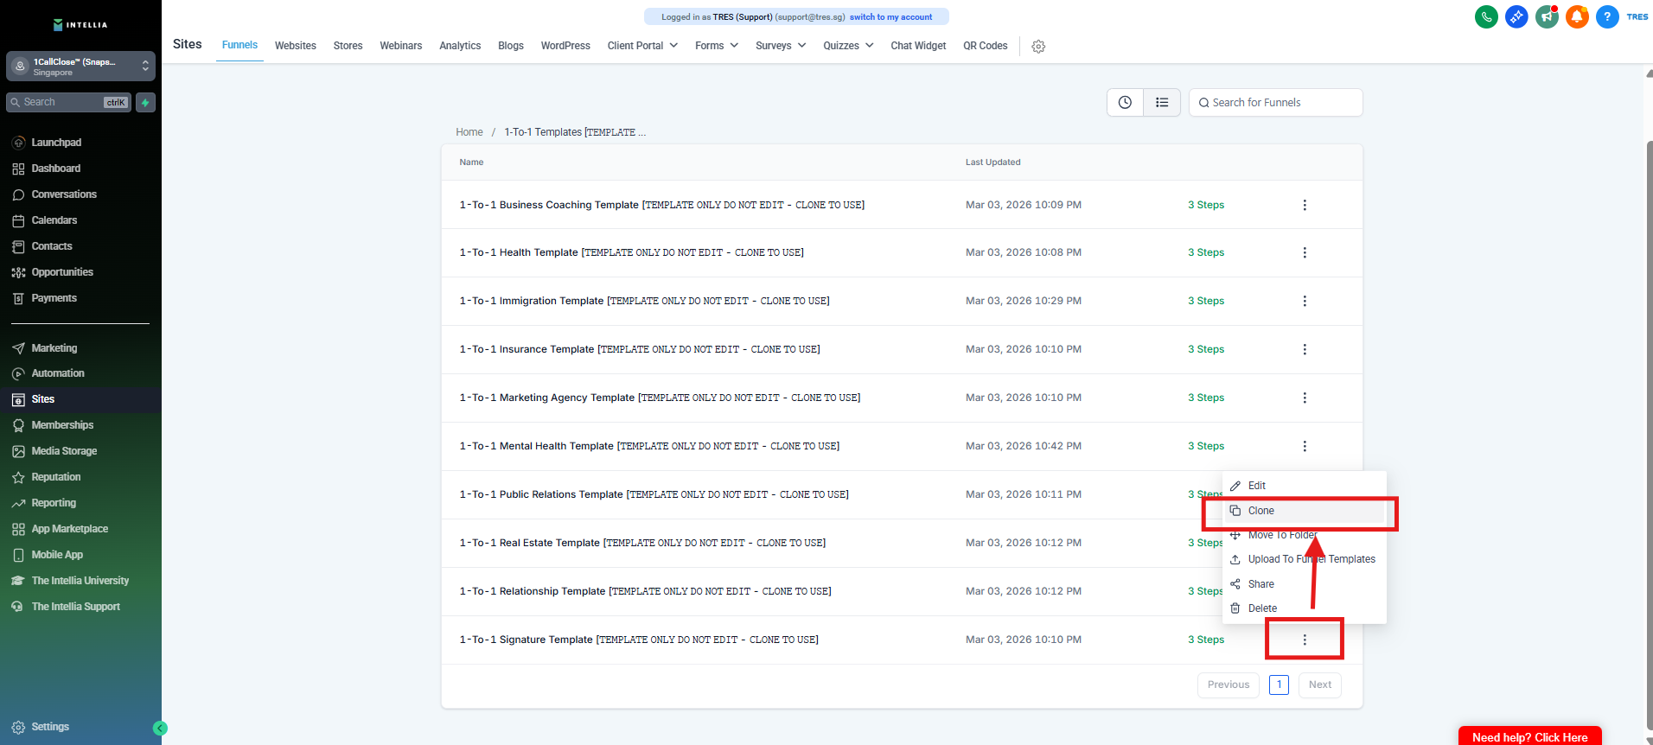1653x745 pixels.
Task: Open options menu for Mental Health Template
Action: (x=1305, y=446)
